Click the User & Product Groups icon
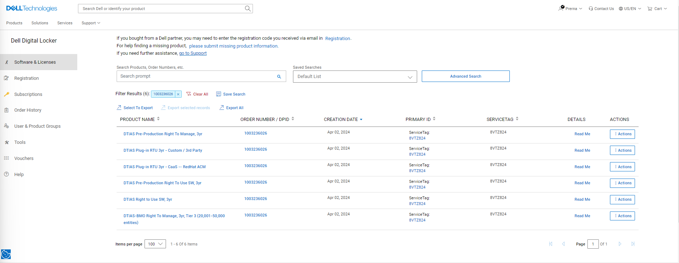 pos(6,126)
